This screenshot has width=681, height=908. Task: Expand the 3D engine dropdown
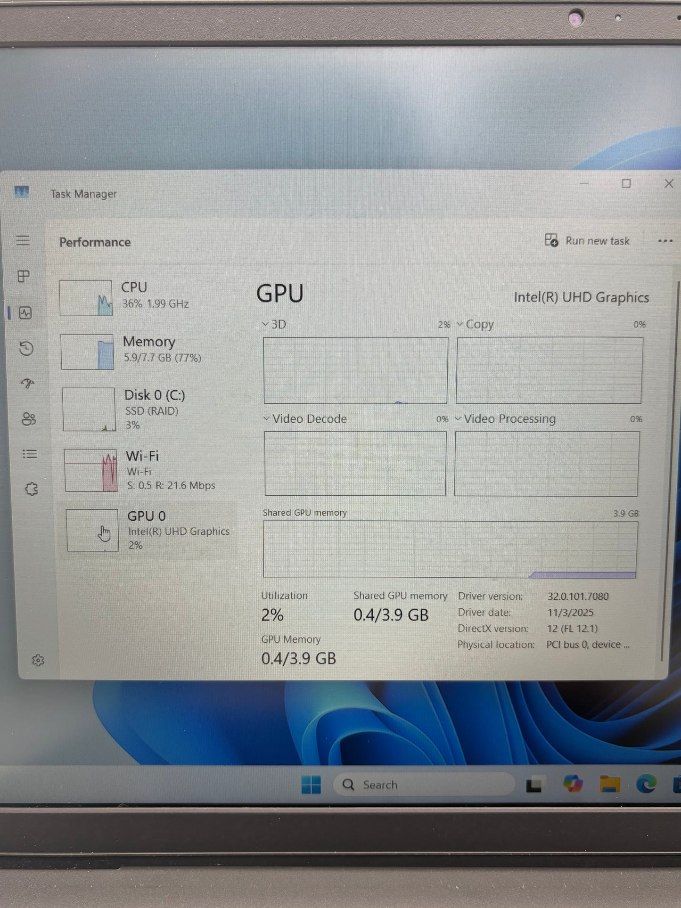point(265,324)
